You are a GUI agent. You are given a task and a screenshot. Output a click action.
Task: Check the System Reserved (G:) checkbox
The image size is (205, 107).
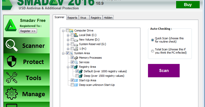[72, 44]
